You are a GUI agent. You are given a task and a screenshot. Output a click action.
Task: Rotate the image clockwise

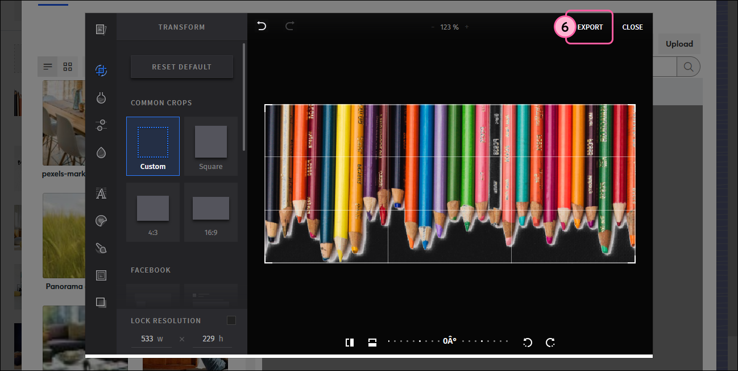pyautogui.click(x=550, y=342)
